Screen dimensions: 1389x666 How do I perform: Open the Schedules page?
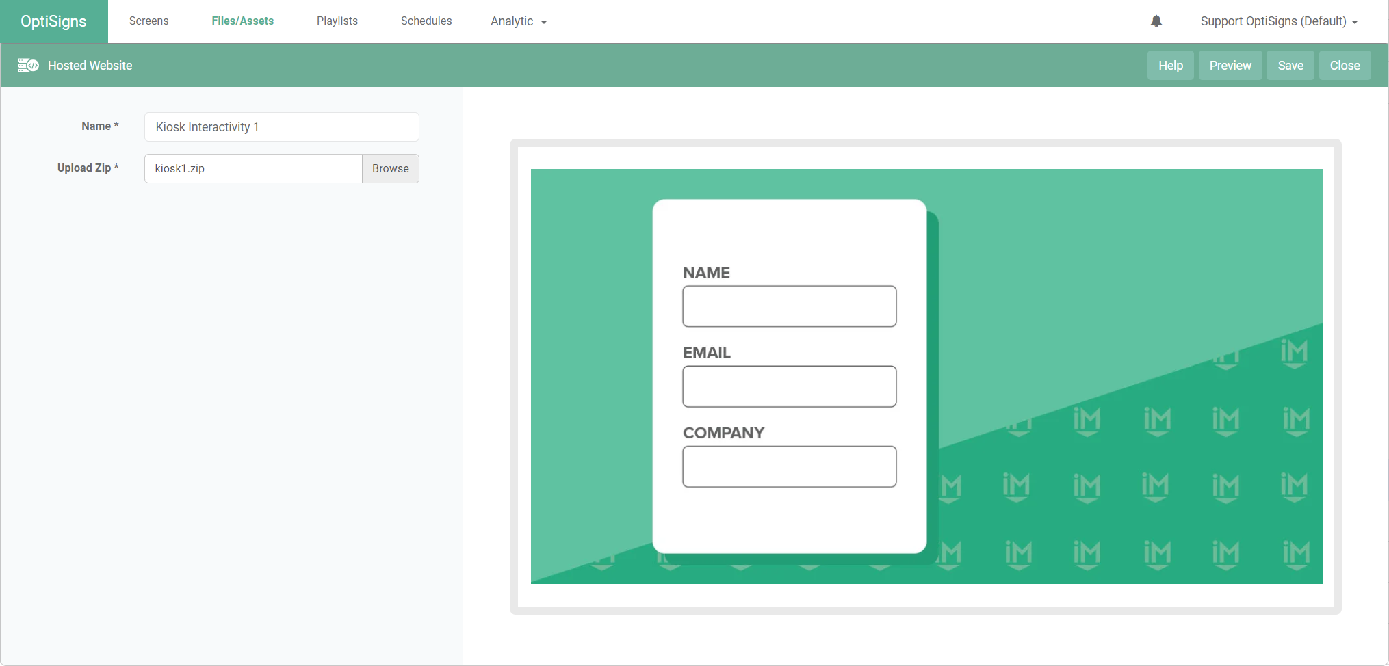(426, 21)
